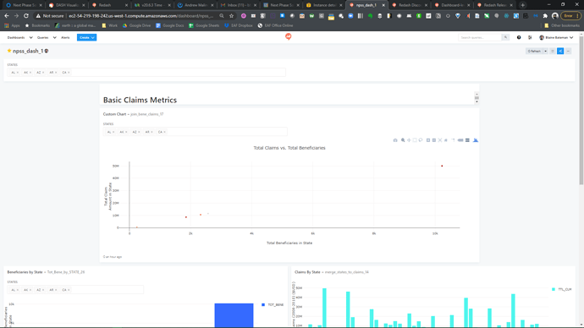Click the tall blue TOT_BENE bar
Screen dimensions: 584x328
(x=234, y=315)
